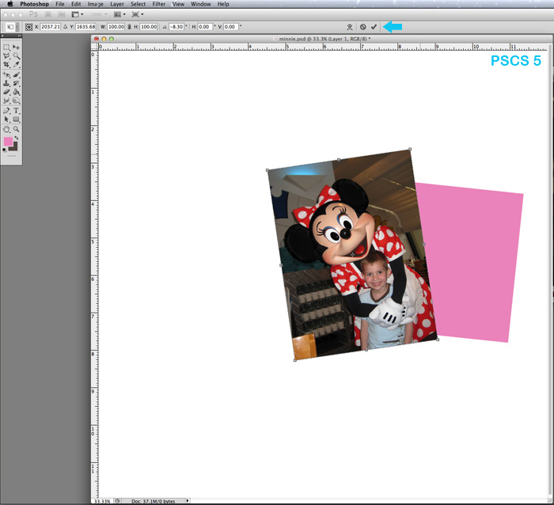Select the Dodge tool
Screen dimensions: 554x505
pos(6,101)
